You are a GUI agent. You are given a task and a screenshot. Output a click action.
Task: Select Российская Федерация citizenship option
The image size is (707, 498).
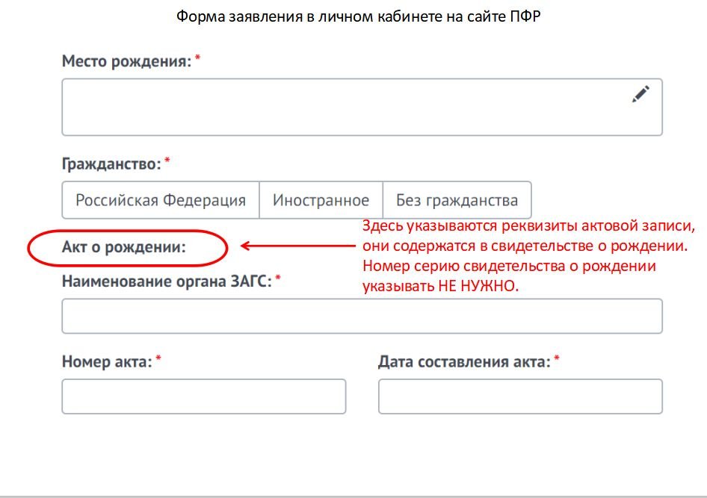[161, 200]
